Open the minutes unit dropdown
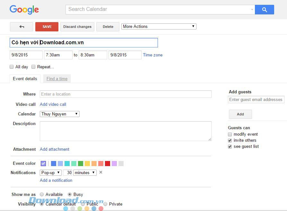The width and height of the screenshot is (287, 211). tap(85, 173)
